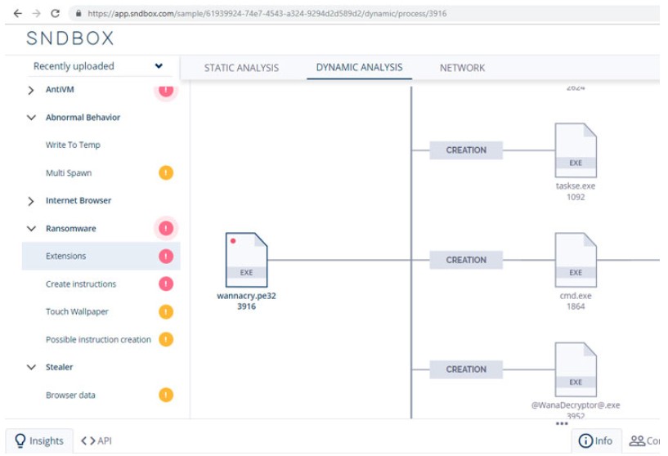This screenshot has width=668, height=456.
Task: Select Possible instruction creation indicator
Action: (x=98, y=339)
